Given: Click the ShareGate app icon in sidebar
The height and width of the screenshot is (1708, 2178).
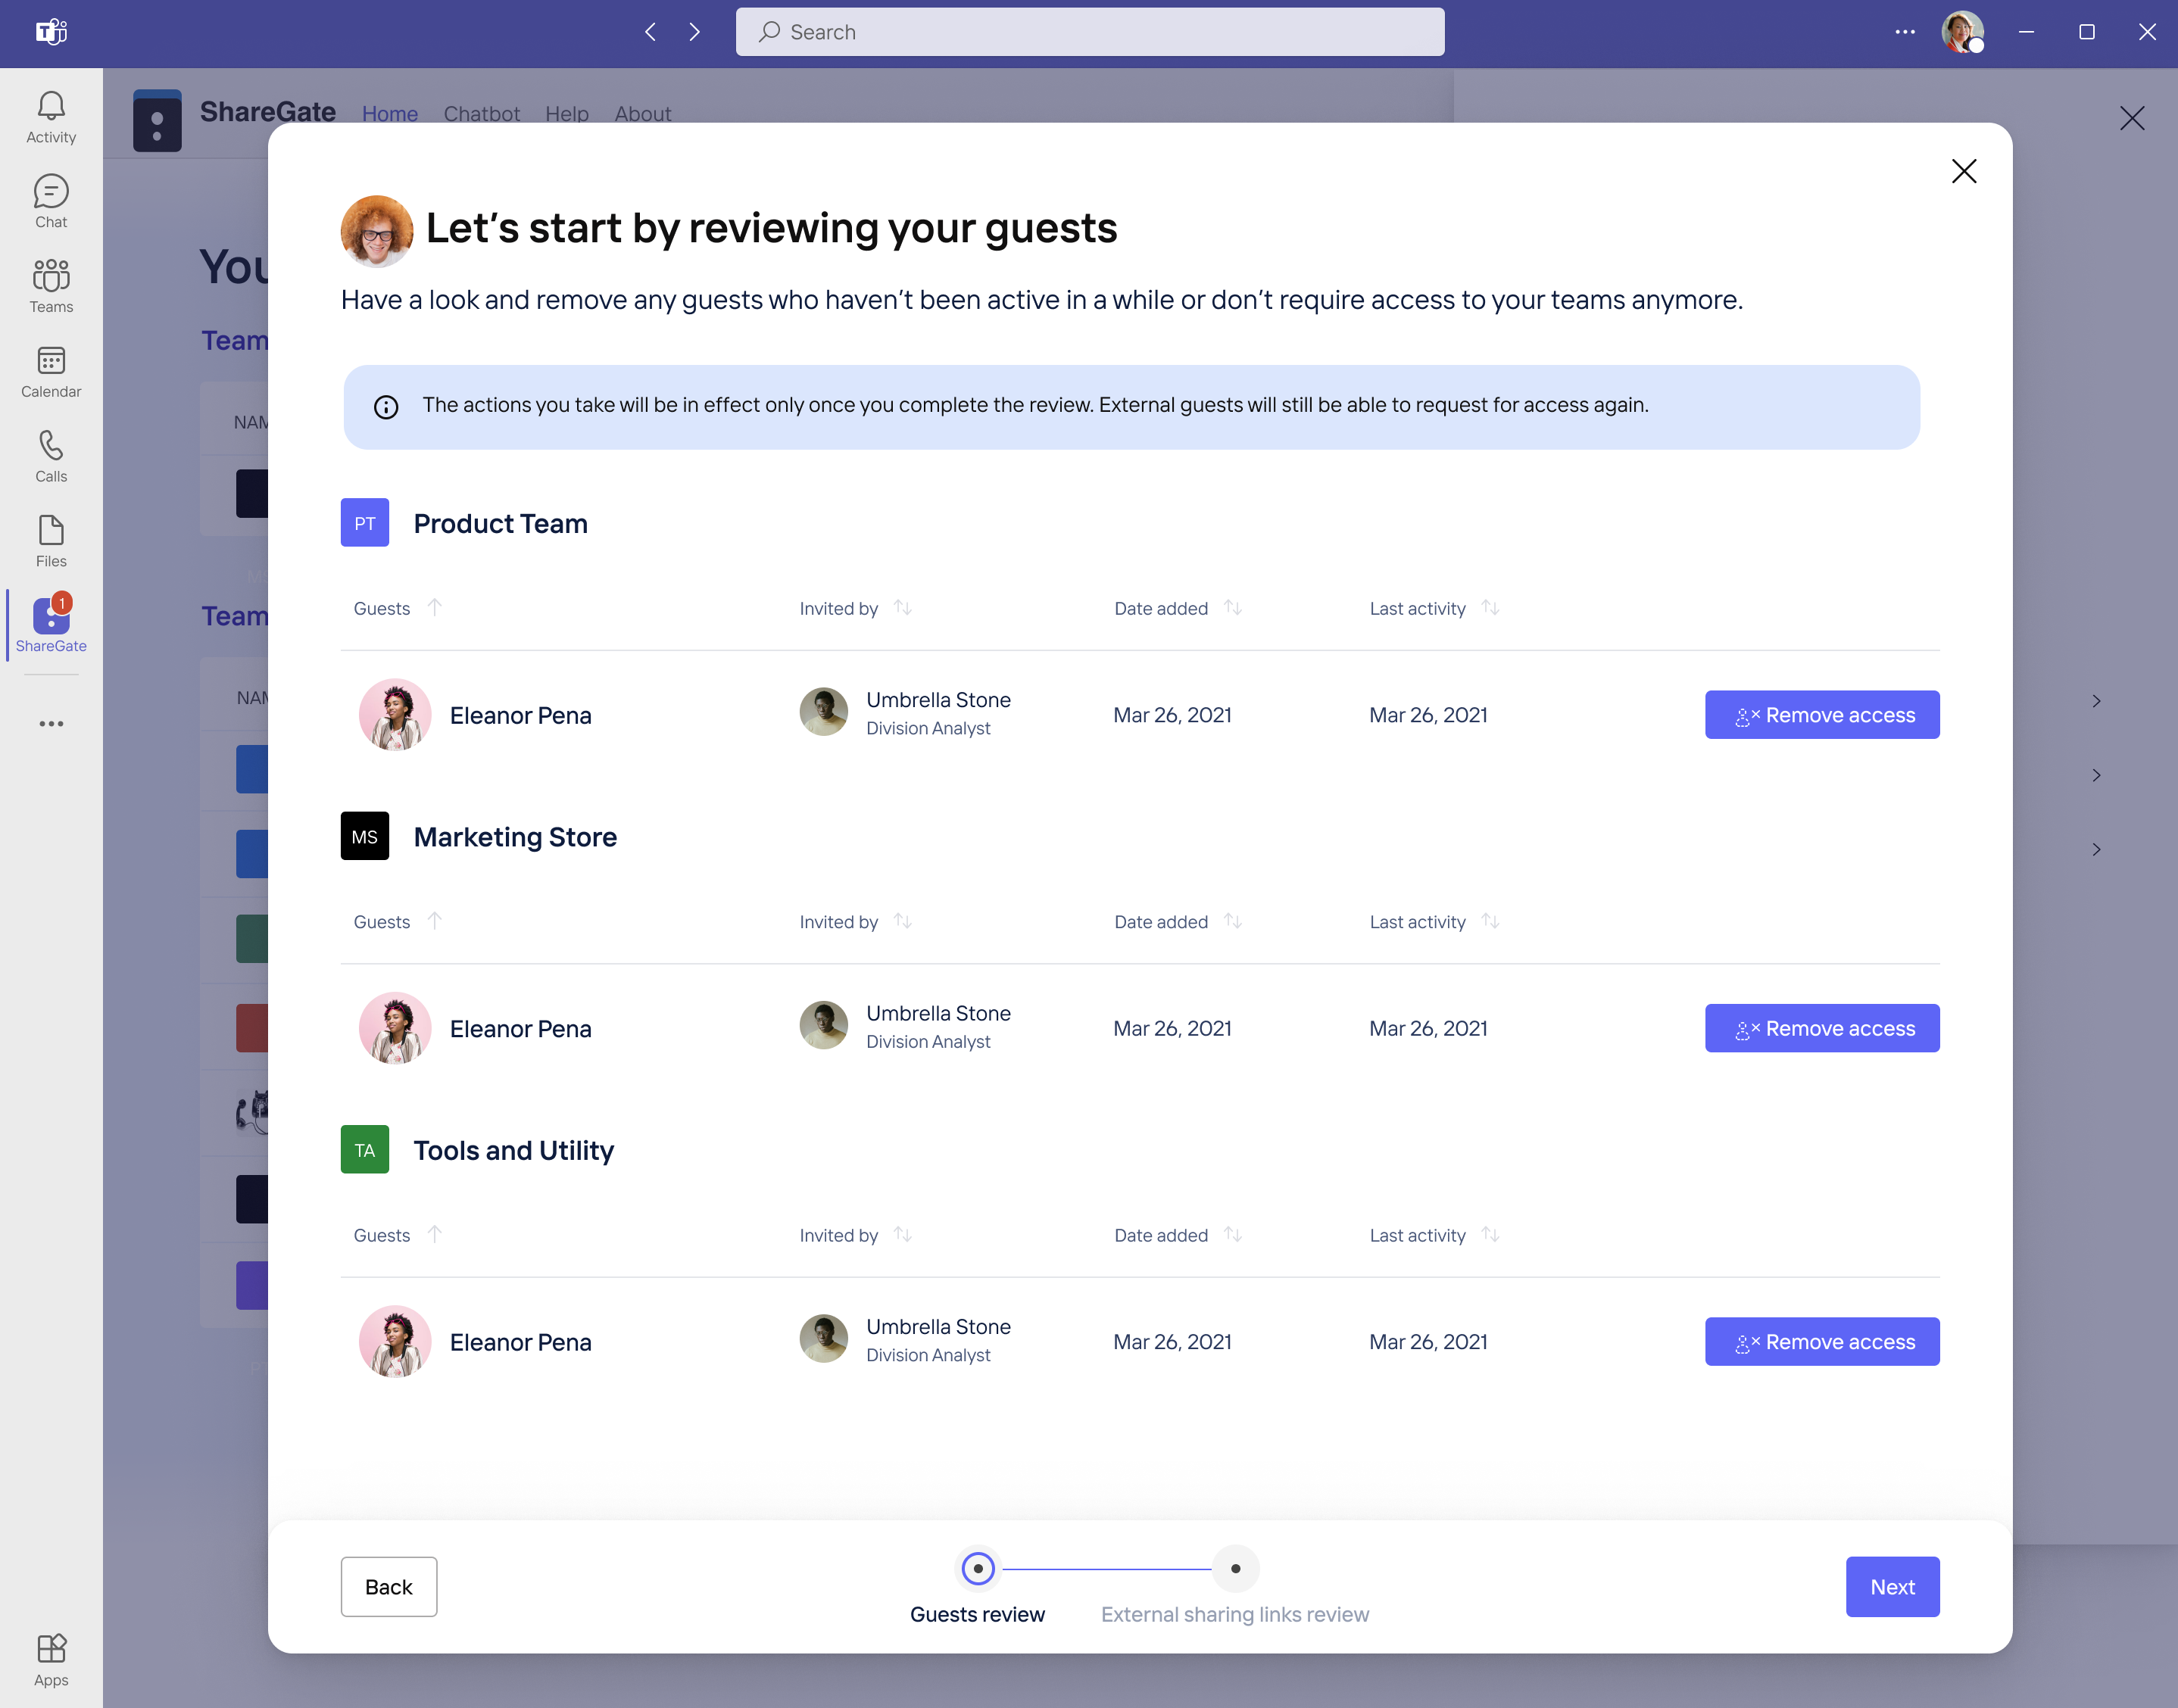Looking at the screenshot, I should click(49, 622).
